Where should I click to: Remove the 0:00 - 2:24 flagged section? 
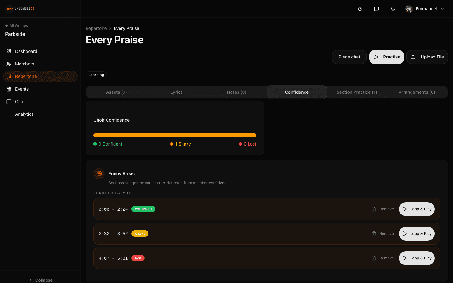pos(383,209)
